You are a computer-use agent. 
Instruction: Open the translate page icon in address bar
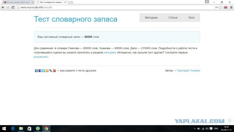click(x=216, y=7)
